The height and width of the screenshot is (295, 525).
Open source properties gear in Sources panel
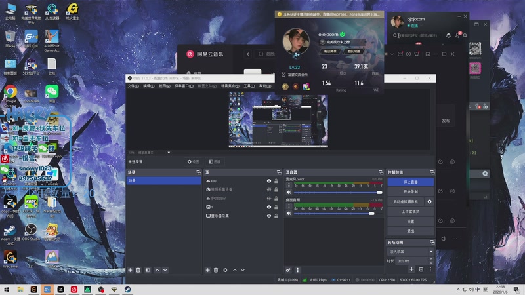[225, 270]
